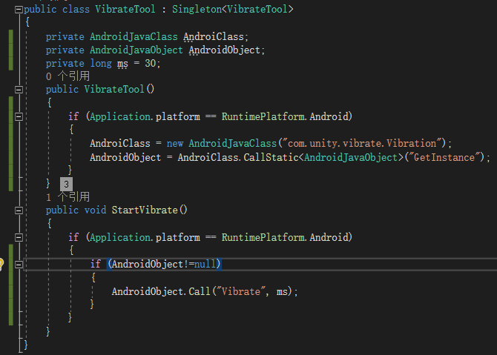497x355 pixels.
Task: Collapse the VibrateTool class outline box
Action: click(19, 10)
